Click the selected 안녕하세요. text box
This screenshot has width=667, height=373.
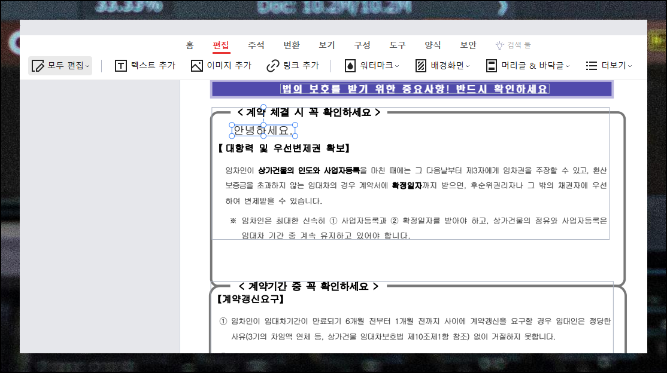click(x=263, y=130)
